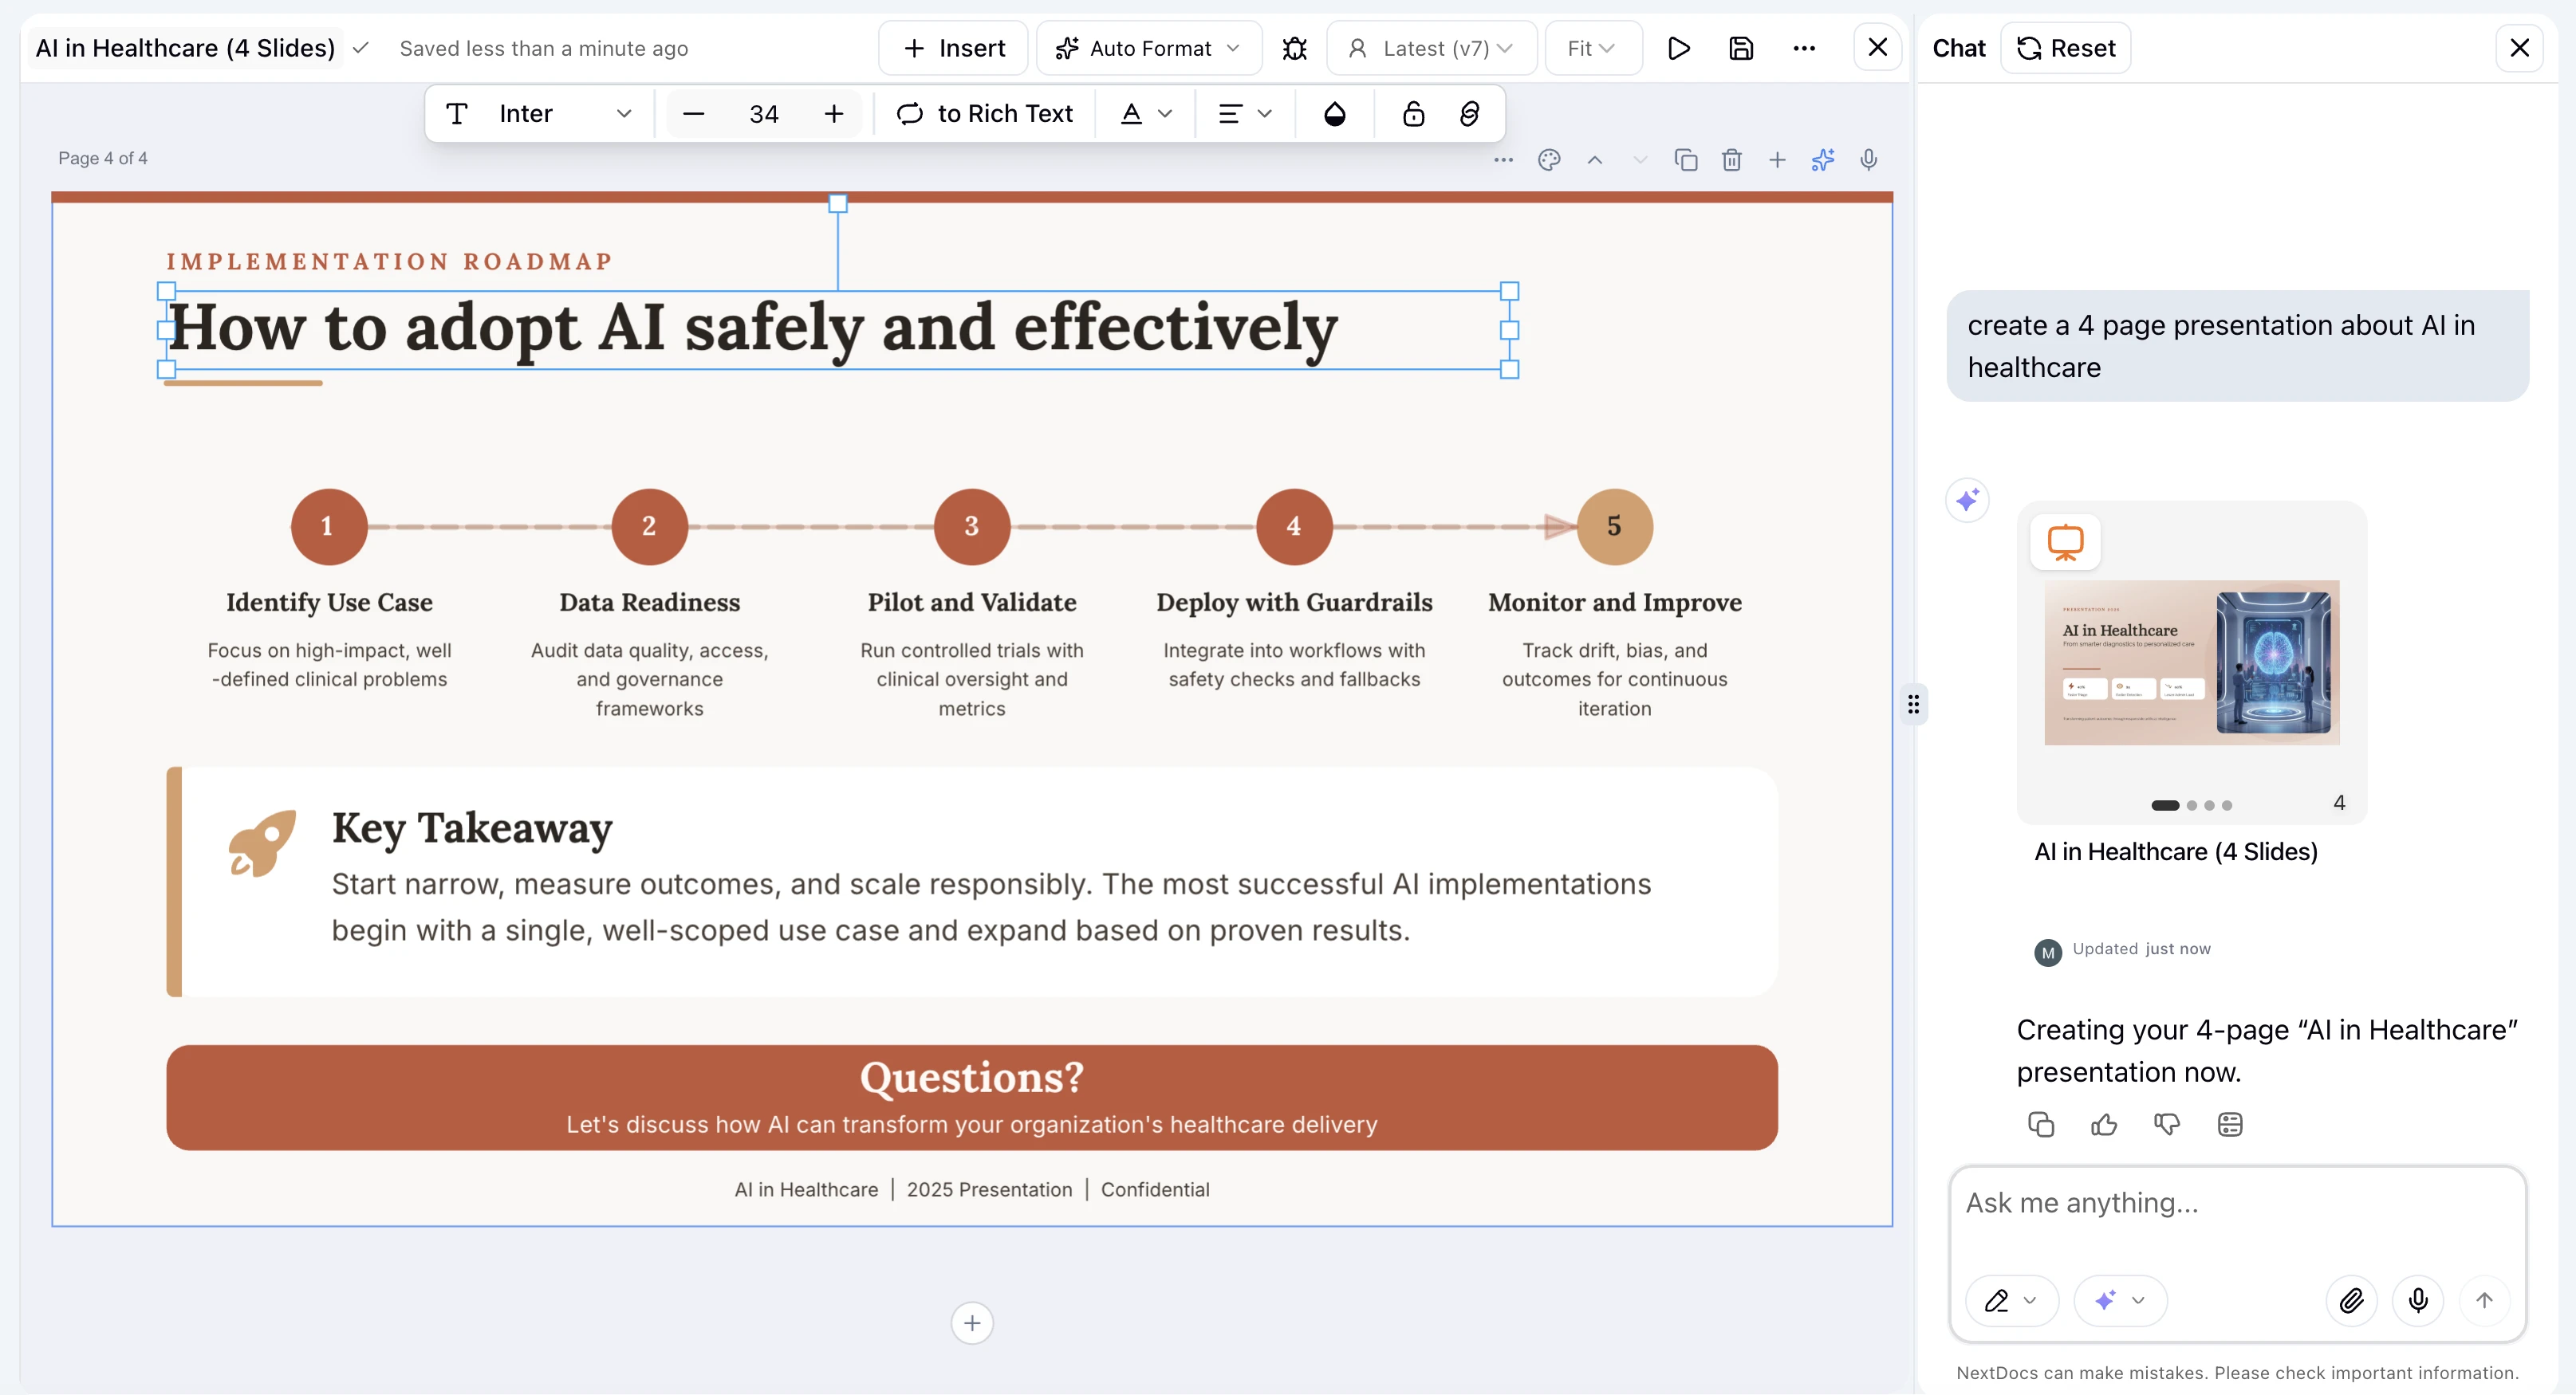Image resolution: width=2576 pixels, height=1395 pixels.
Task: Open the Fit zoom menu
Action: (x=1592, y=48)
